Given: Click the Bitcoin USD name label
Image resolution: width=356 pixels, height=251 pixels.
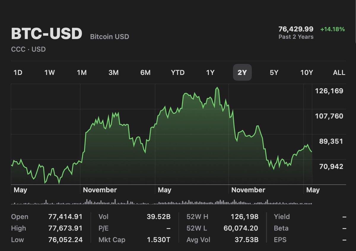Looking at the screenshot, I should [x=109, y=37].
